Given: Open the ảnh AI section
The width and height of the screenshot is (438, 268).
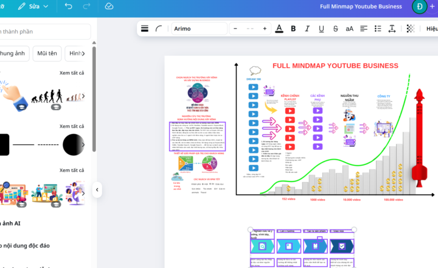Looking at the screenshot, I should click(x=10, y=224).
